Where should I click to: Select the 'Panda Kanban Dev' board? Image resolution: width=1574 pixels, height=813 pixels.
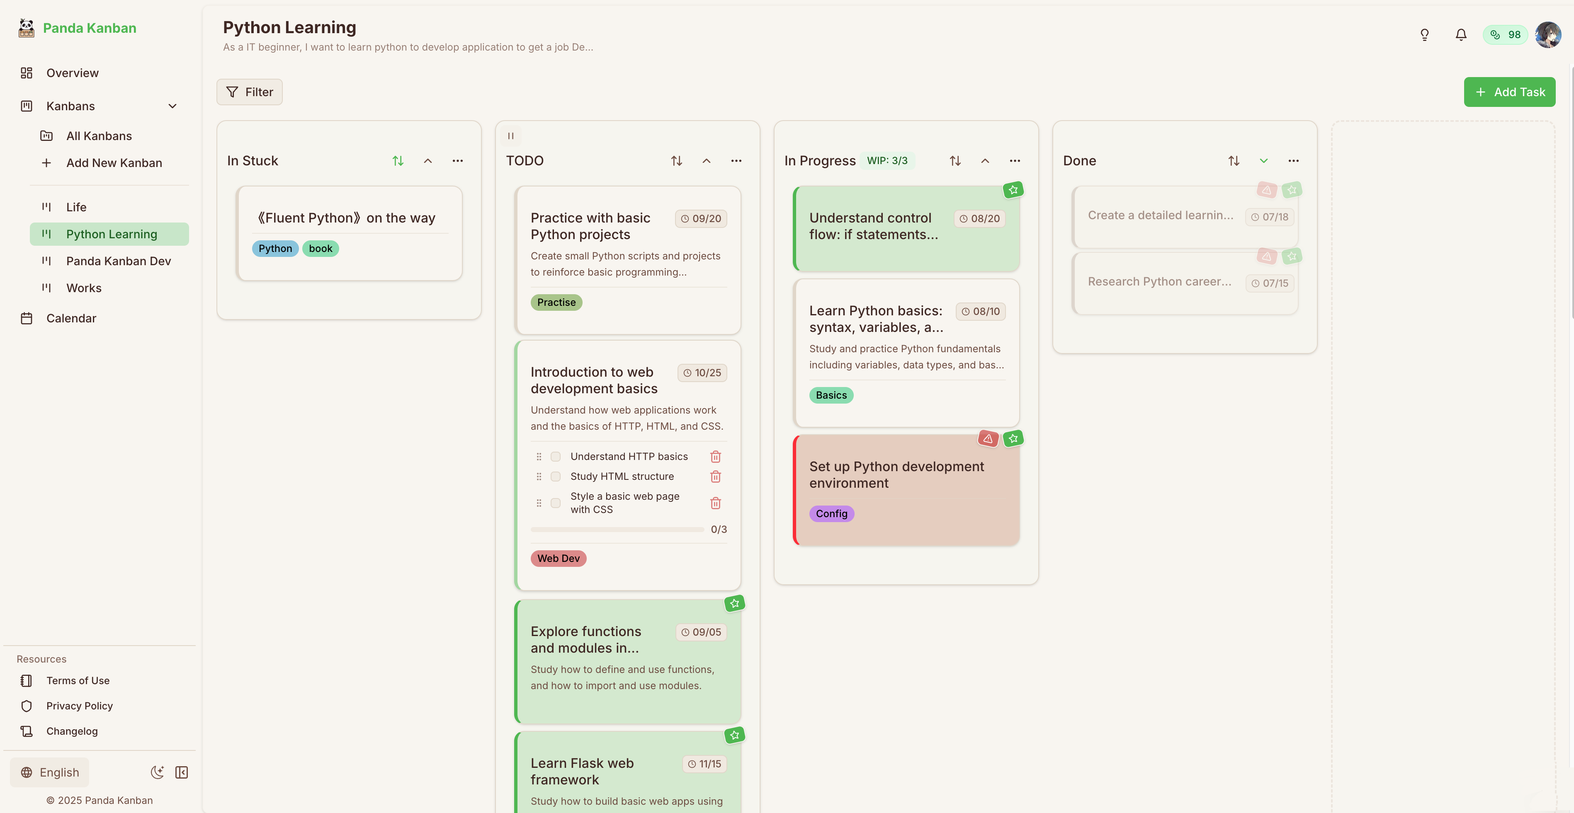(119, 261)
